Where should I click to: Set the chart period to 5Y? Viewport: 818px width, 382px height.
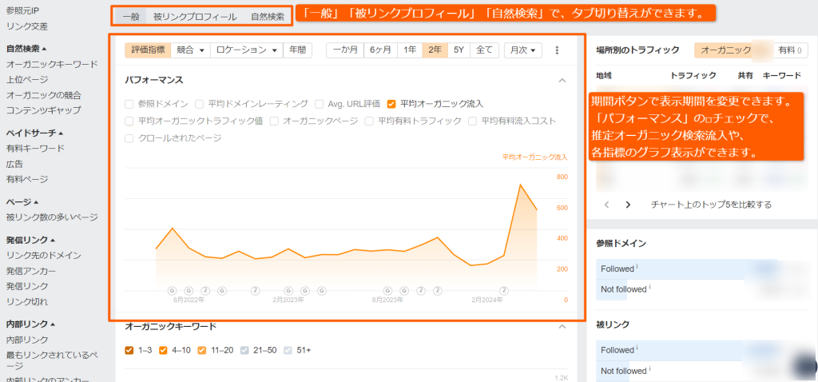tap(459, 50)
